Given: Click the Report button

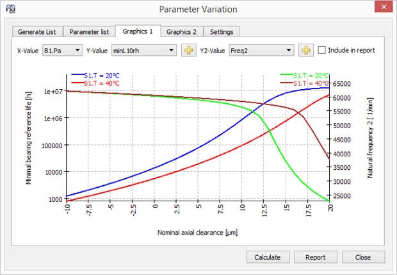Looking at the screenshot, I should (x=315, y=257).
